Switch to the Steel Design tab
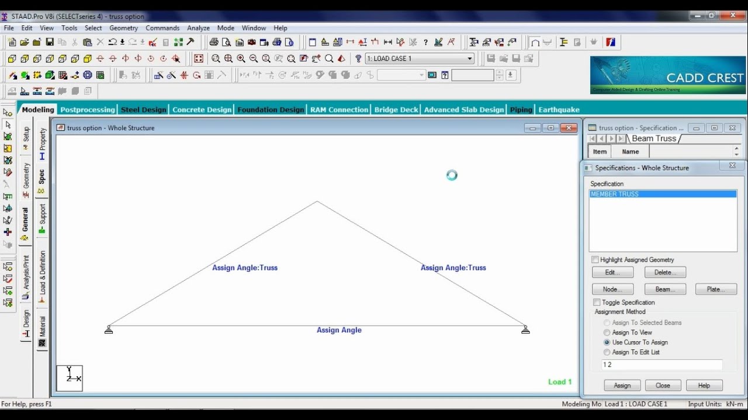This screenshot has height=420, width=748. click(x=144, y=110)
